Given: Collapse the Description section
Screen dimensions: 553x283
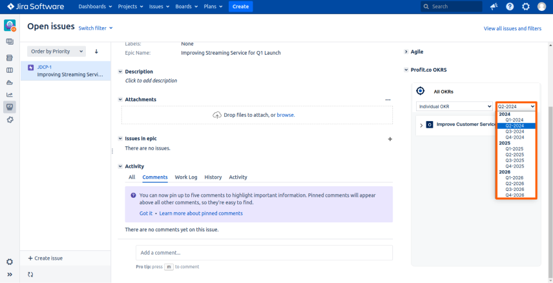Looking at the screenshot, I should point(120,72).
